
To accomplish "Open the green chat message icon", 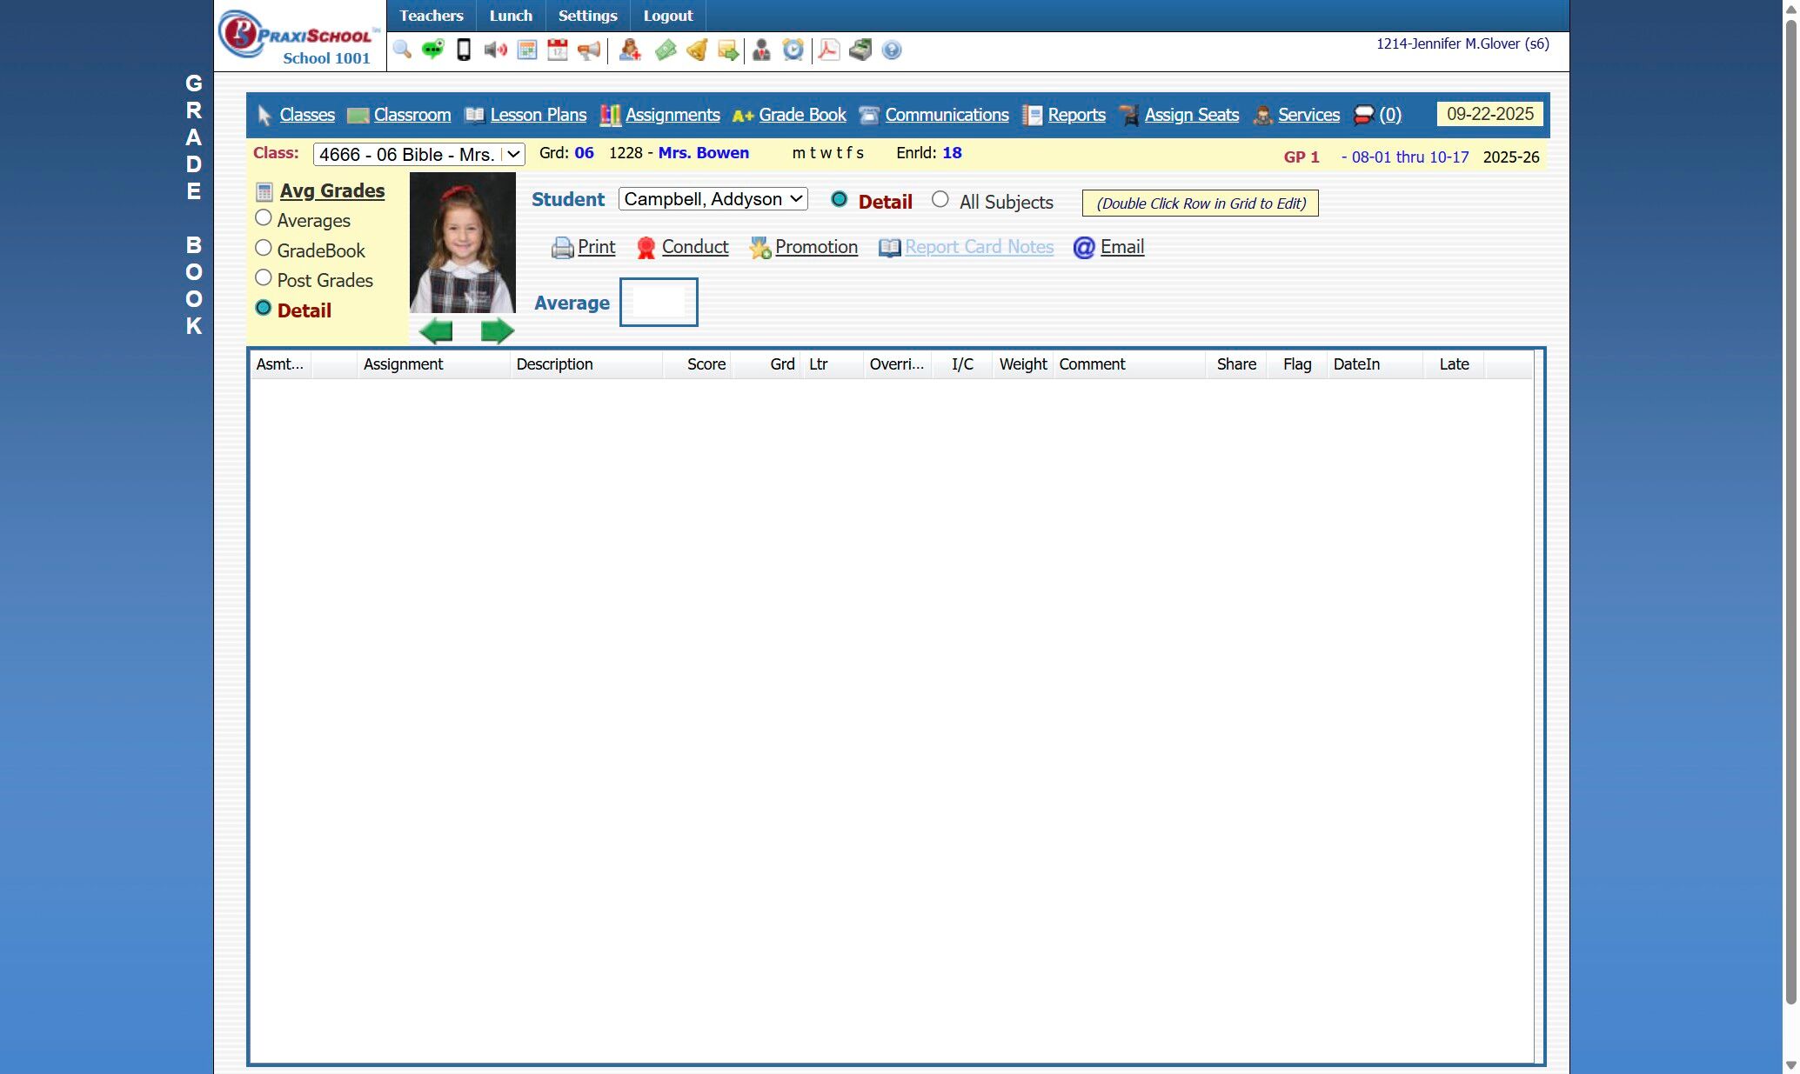I will pos(432,50).
